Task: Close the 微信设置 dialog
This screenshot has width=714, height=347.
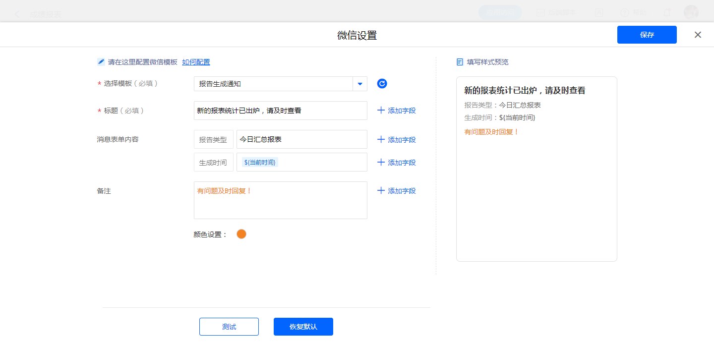Action: (x=698, y=35)
